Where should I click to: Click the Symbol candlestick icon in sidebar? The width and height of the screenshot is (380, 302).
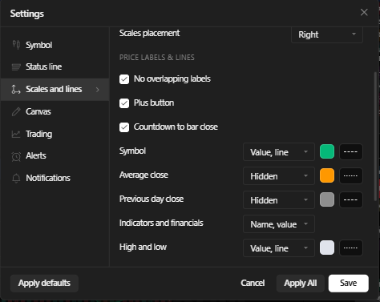click(x=16, y=45)
